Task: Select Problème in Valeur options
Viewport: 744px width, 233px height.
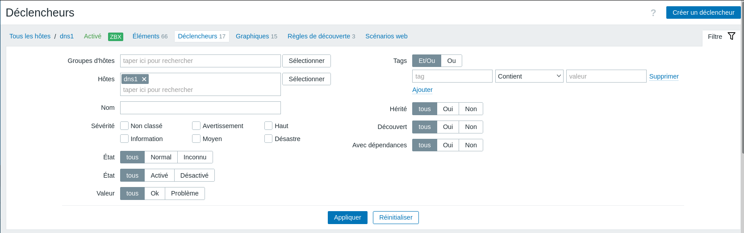Action: 184,193
